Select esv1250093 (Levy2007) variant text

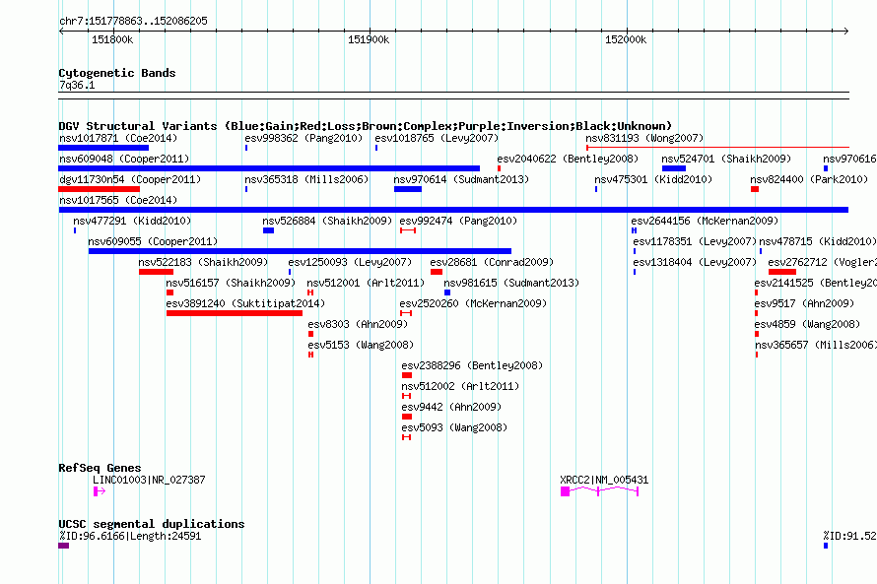click(x=350, y=262)
